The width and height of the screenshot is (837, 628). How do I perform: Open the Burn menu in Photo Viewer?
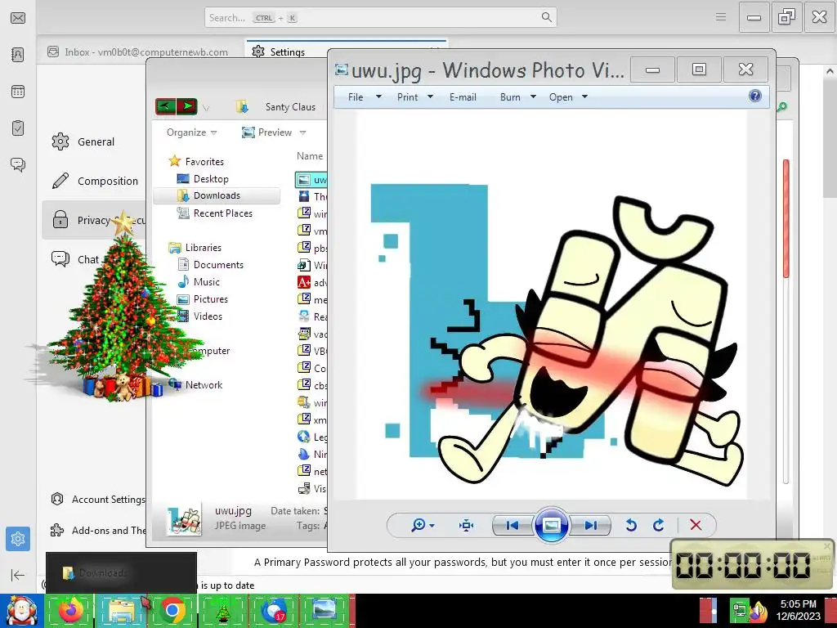517,97
